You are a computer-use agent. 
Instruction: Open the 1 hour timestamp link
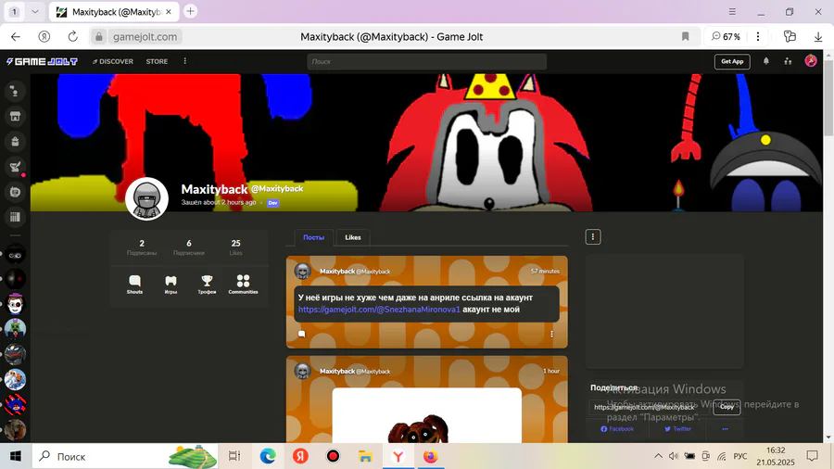[x=551, y=371]
